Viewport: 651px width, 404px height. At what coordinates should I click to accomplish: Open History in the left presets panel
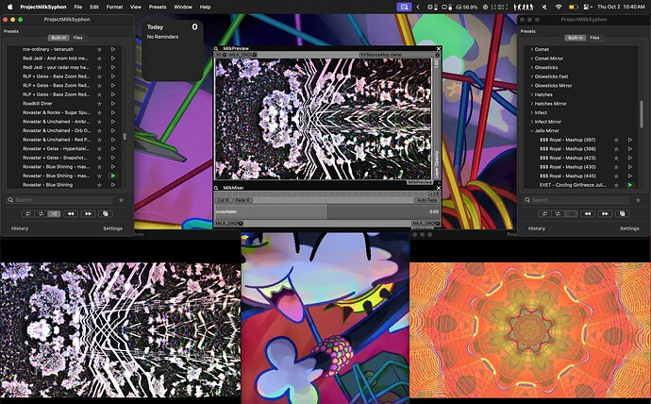click(x=20, y=228)
